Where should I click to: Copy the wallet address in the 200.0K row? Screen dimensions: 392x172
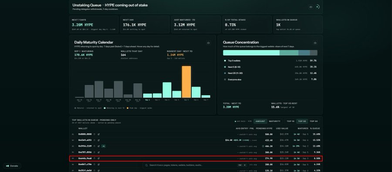[x=94, y=164]
